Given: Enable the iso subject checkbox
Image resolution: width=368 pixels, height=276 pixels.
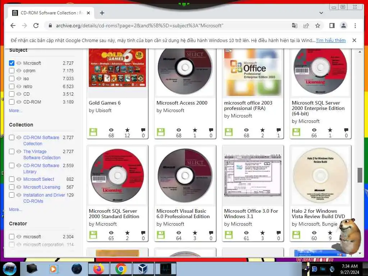Looking at the screenshot, I should click(11, 78).
